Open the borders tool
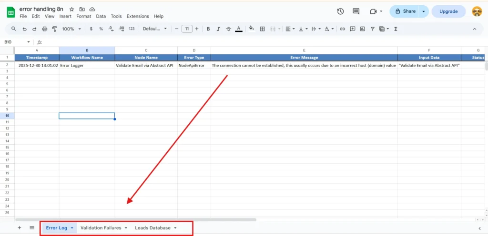The width and height of the screenshot is (488, 236). coord(263,29)
